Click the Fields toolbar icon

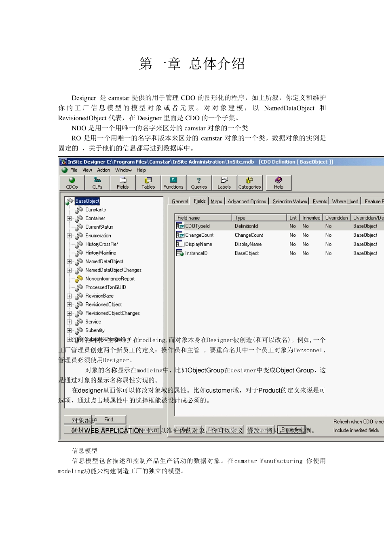tap(123, 180)
